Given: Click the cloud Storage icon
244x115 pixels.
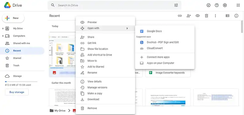Looking at the screenshot, I should point(7,76).
